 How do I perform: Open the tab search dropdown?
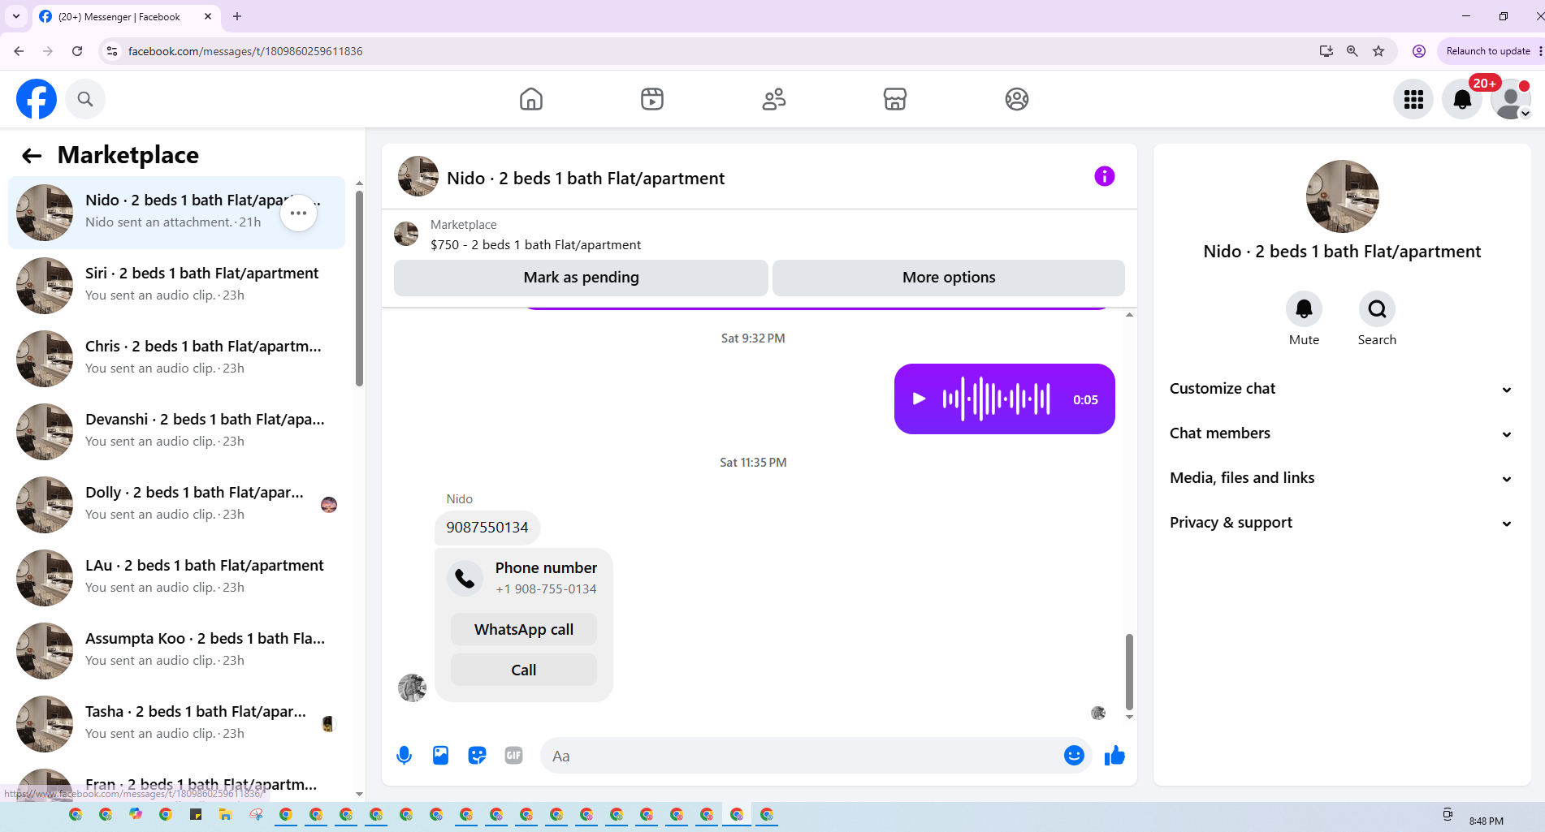tap(16, 16)
